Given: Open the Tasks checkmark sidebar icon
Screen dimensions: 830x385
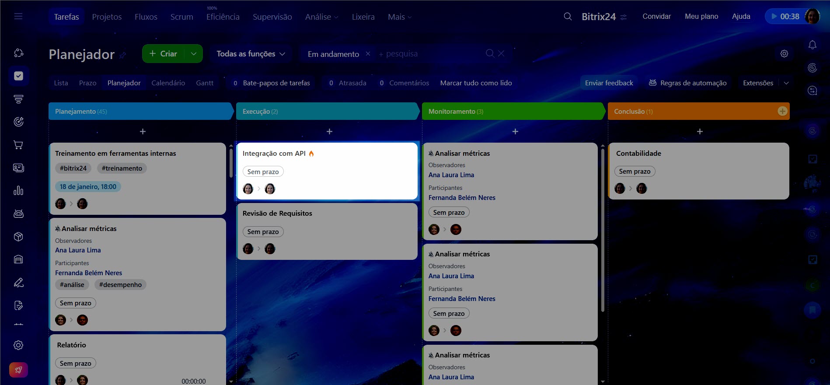Looking at the screenshot, I should click(x=18, y=76).
